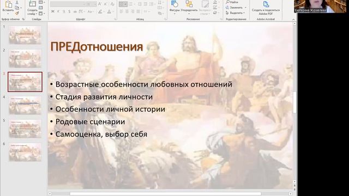The width and height of the screenshot is (349, 196).
Task: Convert to SmartArt icon in Абзац group
Action: click(160, 14)
